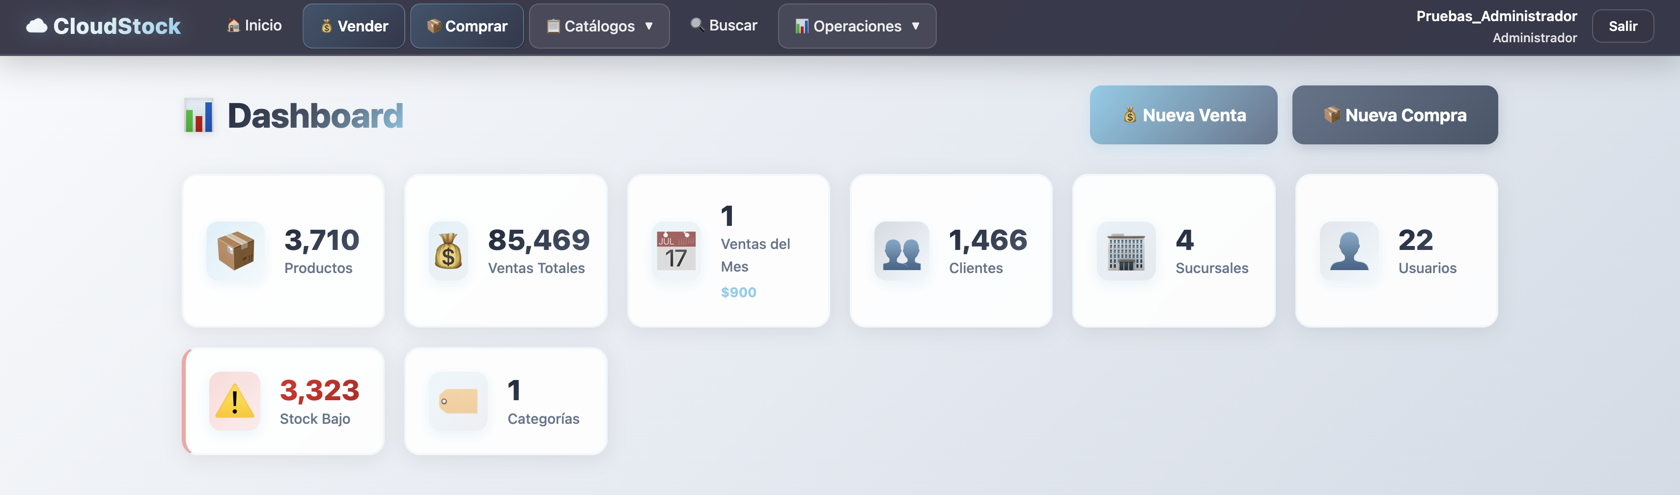Open the Catálogos dropdown arrow

649,27
